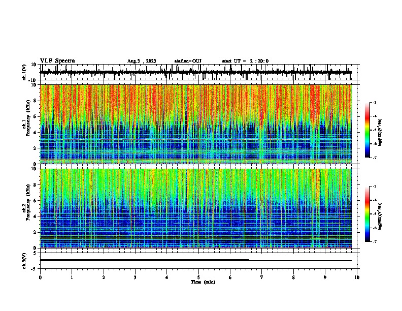The image size is (402, 311).
Task: Click the '-4' label on ch.2 colorbar
Action: tap(375, 200)
